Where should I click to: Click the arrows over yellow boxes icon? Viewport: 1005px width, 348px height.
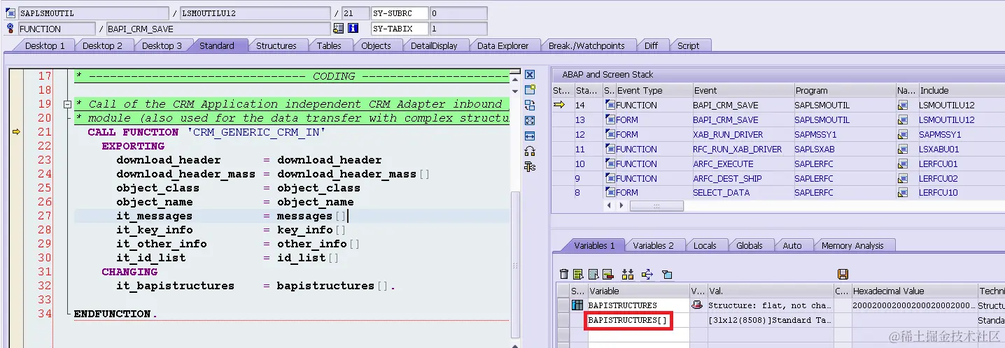tap(628, 275)
